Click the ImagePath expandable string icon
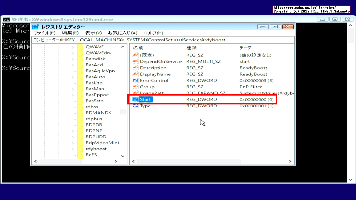The width and height of the screenshot is (356, 200). point(135,93)
